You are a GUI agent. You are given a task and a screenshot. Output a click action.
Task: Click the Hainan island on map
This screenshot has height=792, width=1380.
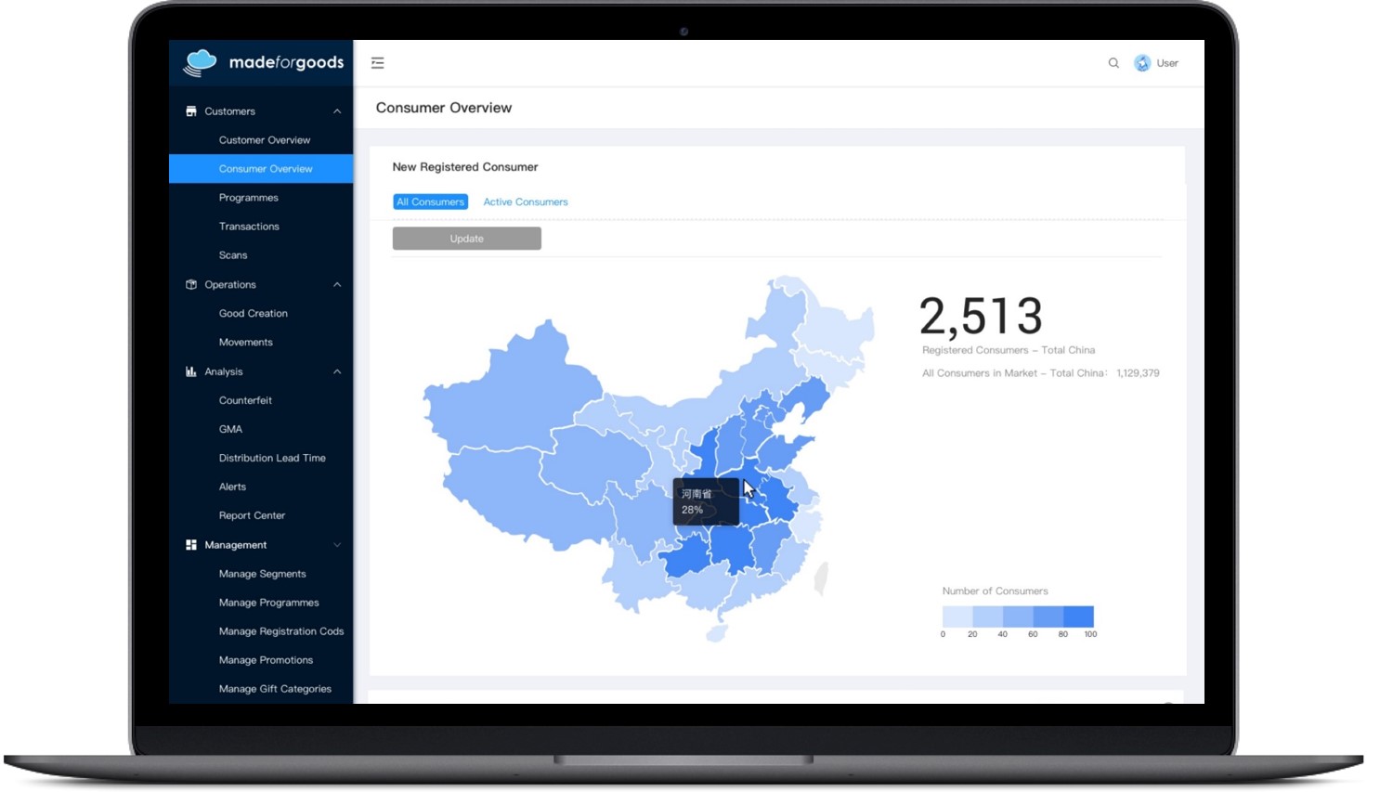[716, 633]
